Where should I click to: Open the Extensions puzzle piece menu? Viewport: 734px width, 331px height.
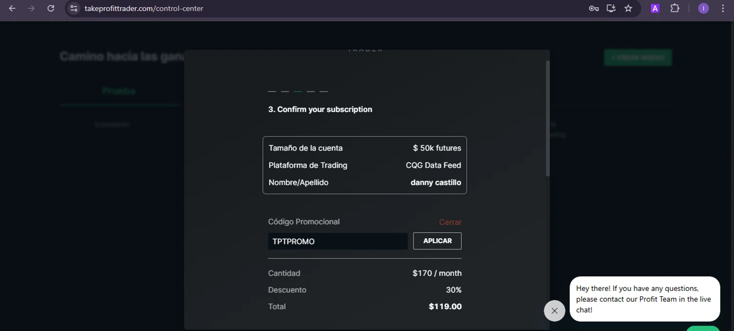pos(675,8)
